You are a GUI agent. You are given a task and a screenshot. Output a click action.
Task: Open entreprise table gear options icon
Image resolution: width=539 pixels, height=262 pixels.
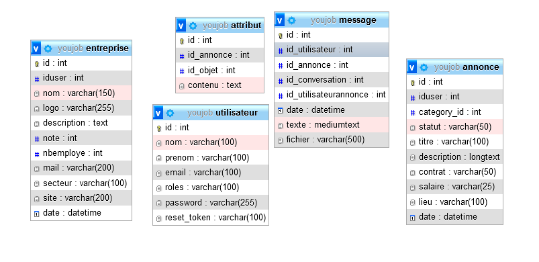coord(48,48)
